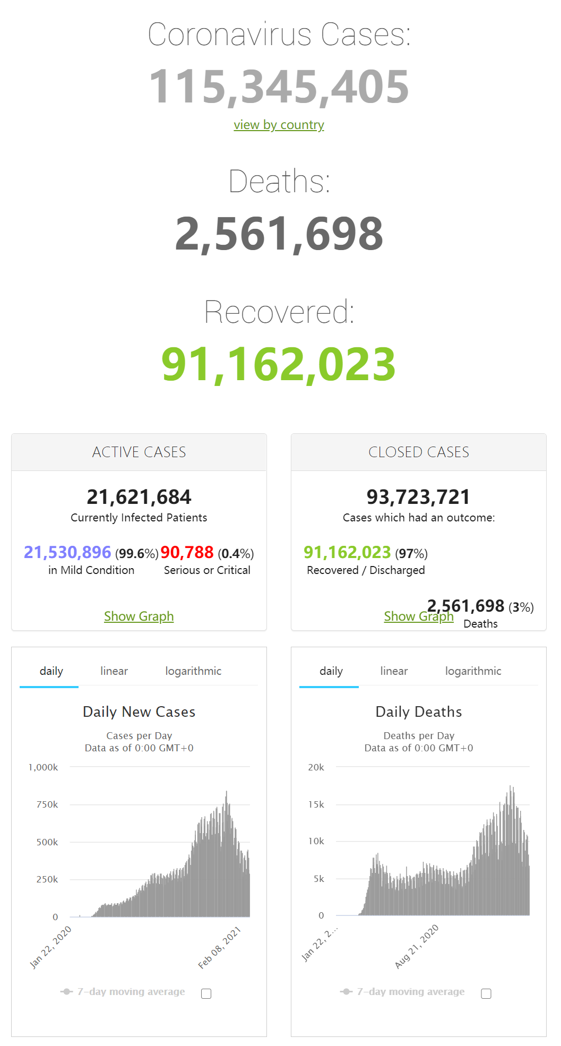561x1046 pixels.
Task: Click the peak bar in Daily New Cases chart
Action: tap(227, 854)
